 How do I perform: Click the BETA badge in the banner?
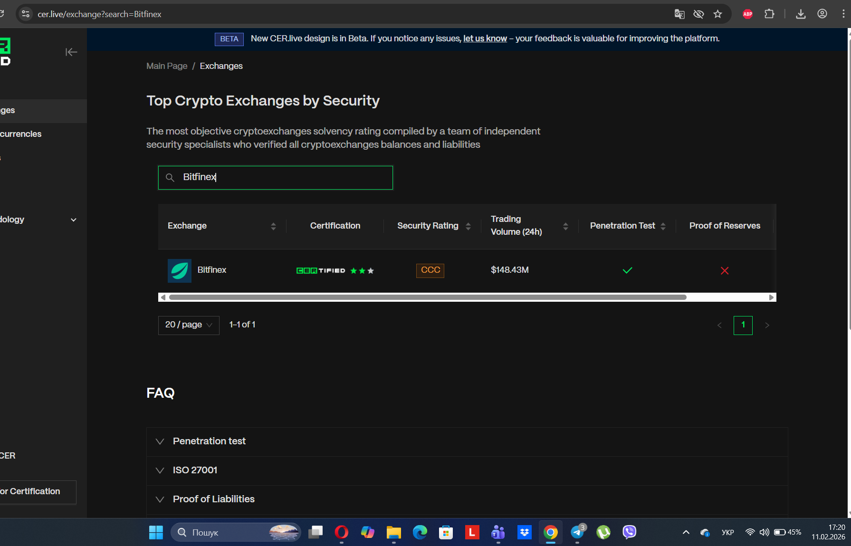(x=229, y=39)
